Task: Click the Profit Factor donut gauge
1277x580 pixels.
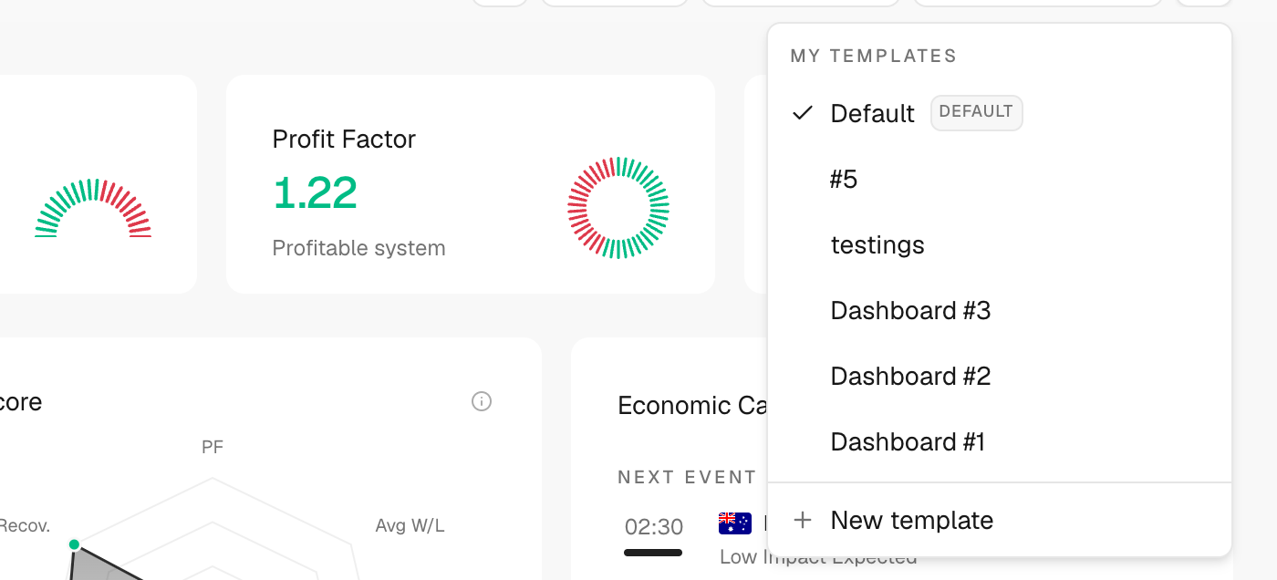Action: click(618, 208)
